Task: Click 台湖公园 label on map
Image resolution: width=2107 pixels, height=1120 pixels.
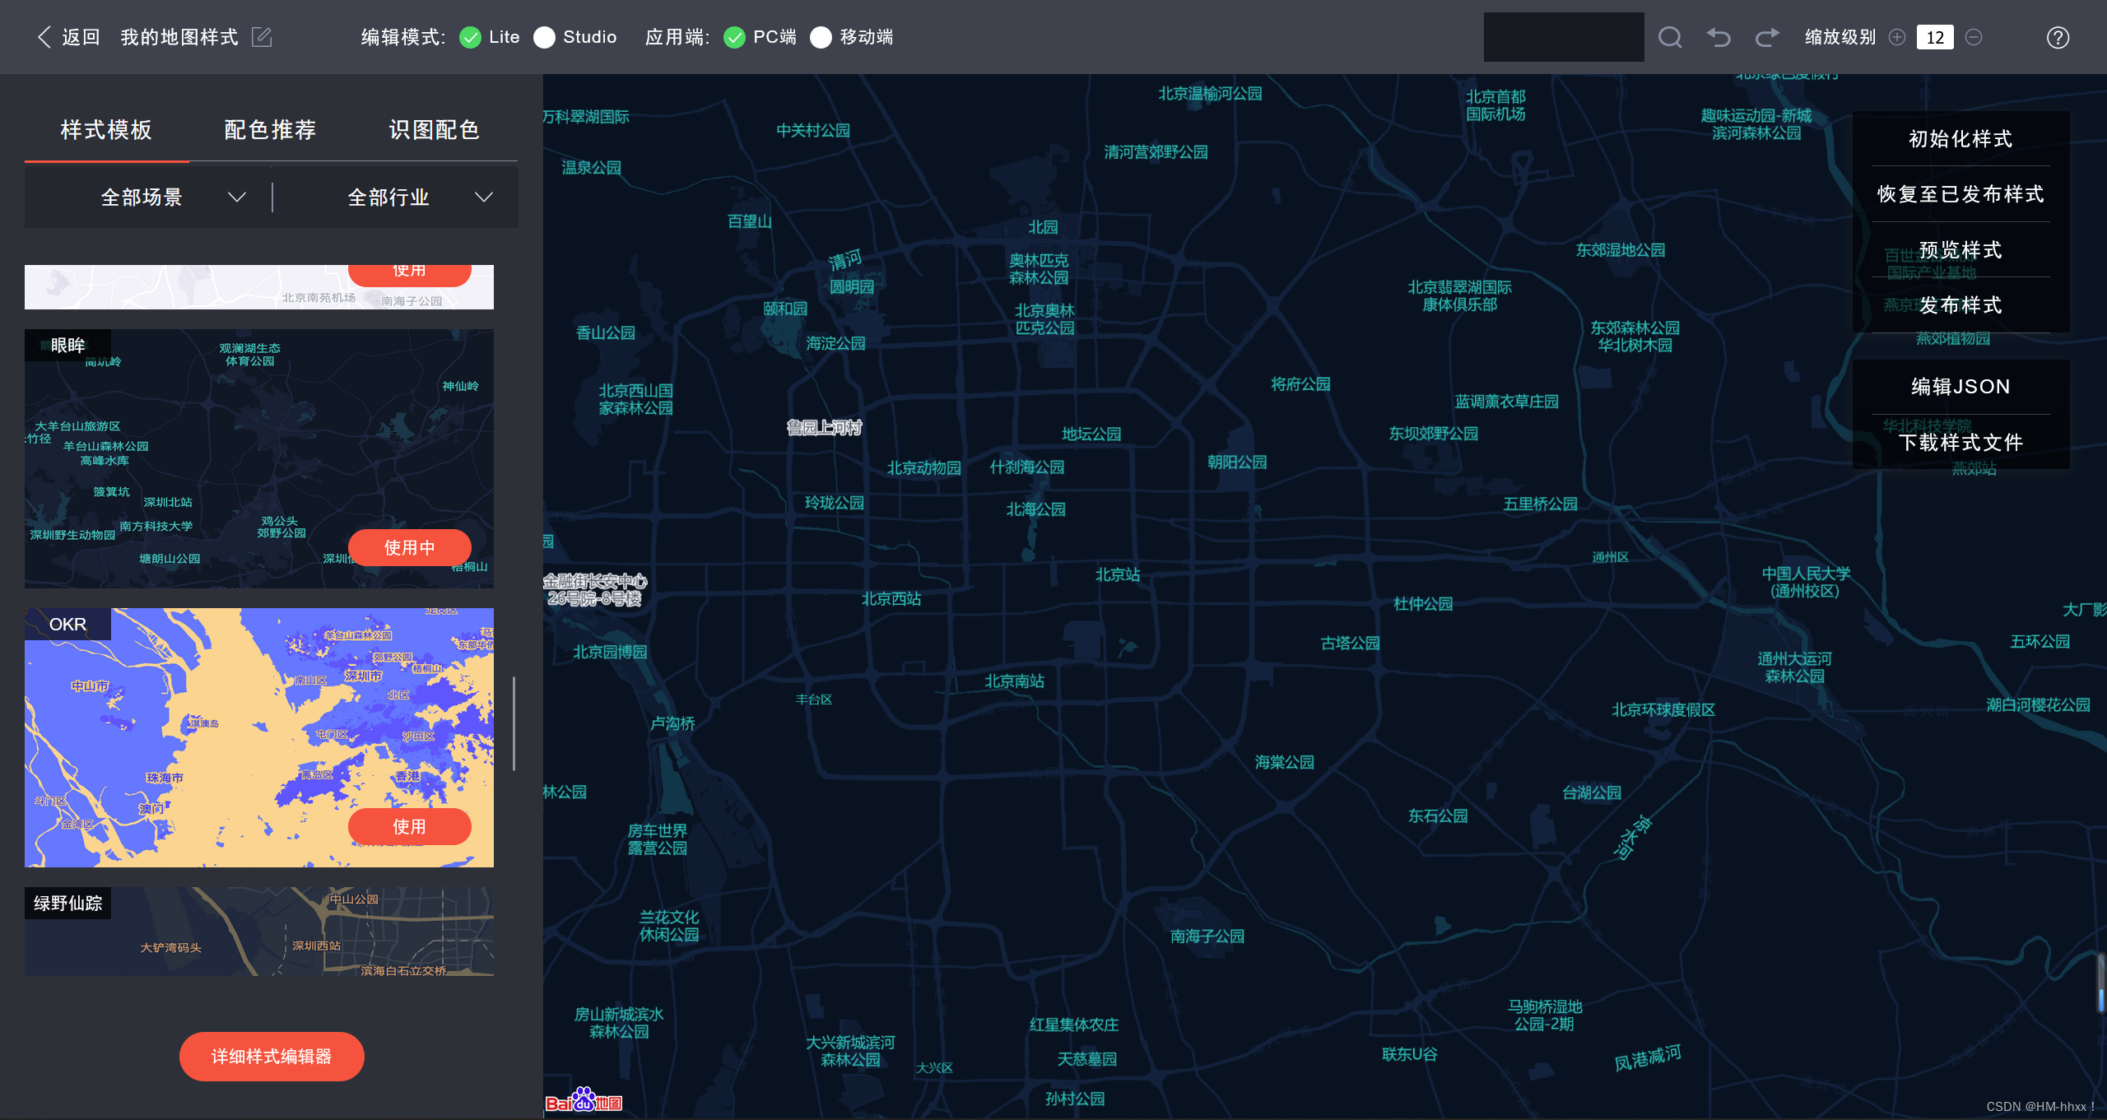Action: pyautogui.click(x=1592, y=792)
